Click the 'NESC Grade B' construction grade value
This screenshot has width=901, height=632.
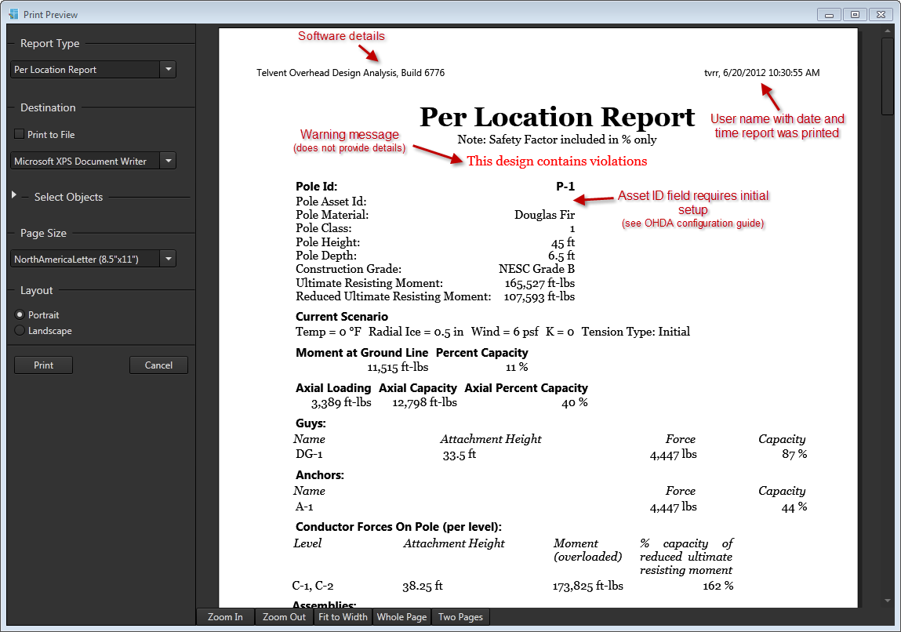tap(536, 269)
